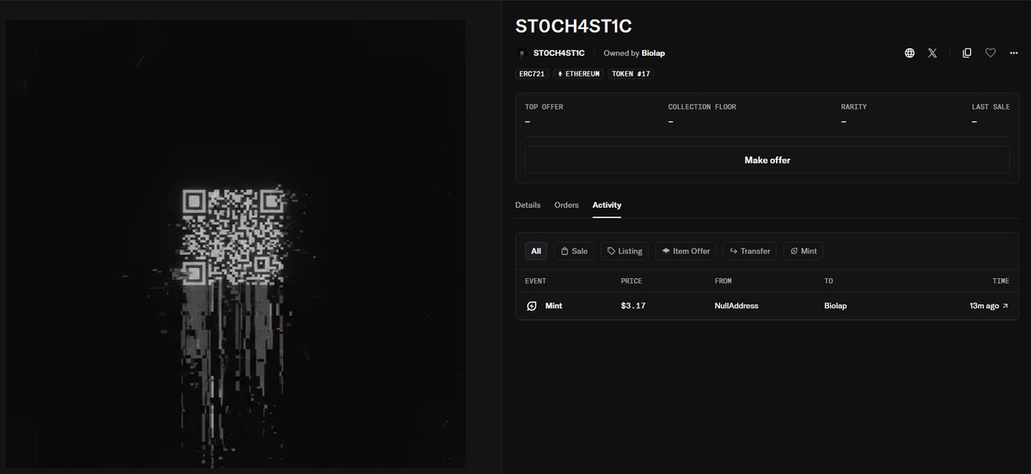Filter activity by Mint
Screen dimensions: 1031x474
pos(803,251)
